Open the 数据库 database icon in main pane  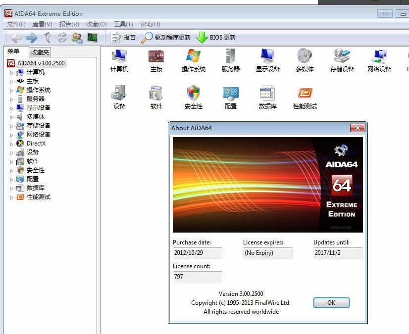click(267, 97)
